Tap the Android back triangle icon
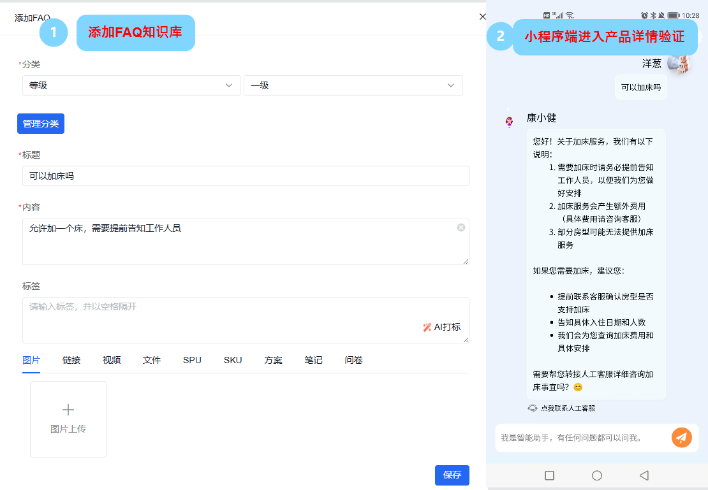708x490 pixels. pyautogui.click(x=644, y=475)
